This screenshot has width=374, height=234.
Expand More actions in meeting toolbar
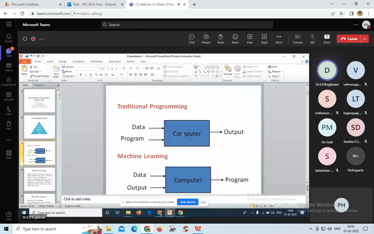click(279, 39)
